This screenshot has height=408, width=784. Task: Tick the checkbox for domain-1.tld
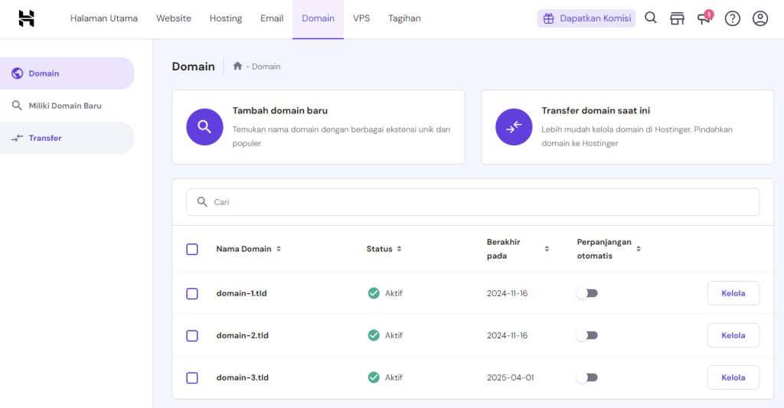coord(192,293)
